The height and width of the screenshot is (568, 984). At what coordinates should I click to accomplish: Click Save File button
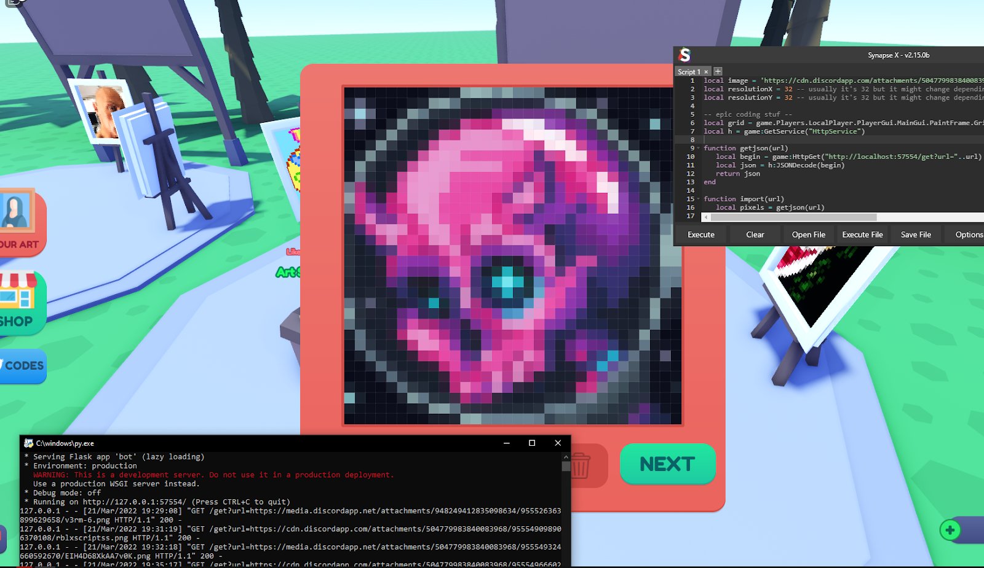[916, 235]
